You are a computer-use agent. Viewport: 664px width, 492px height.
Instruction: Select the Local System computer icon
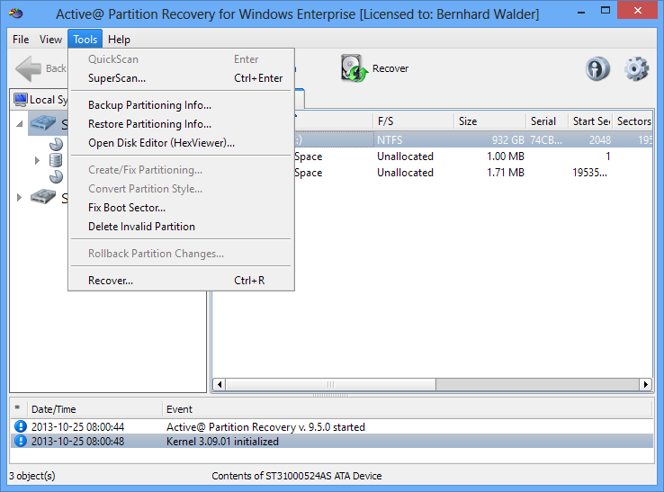(x=21, y=100)
